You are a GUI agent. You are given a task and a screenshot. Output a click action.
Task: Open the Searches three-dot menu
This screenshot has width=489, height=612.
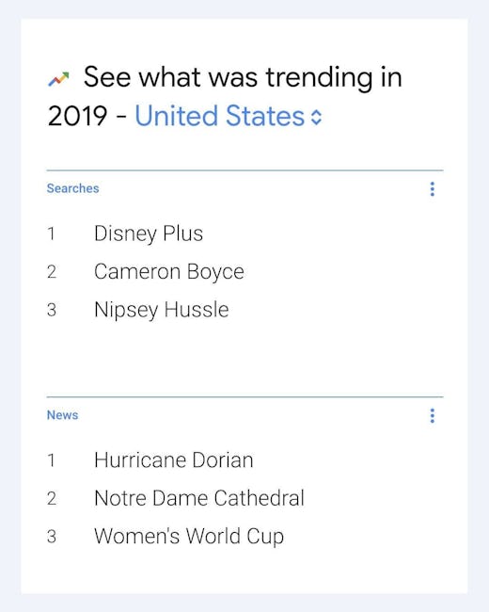(432, 189)
